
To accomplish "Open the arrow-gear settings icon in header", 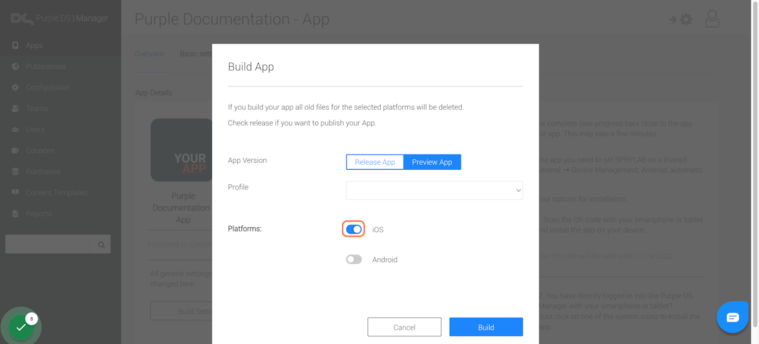I will click(x=681, y=20).
